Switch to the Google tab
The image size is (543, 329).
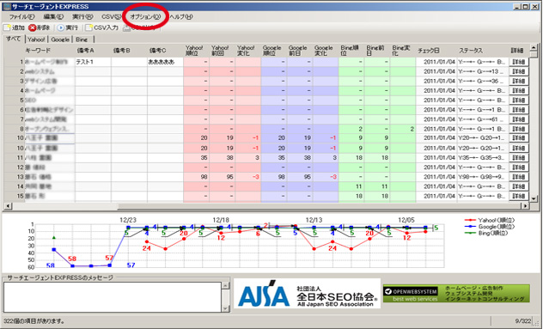tap(60, 40)
